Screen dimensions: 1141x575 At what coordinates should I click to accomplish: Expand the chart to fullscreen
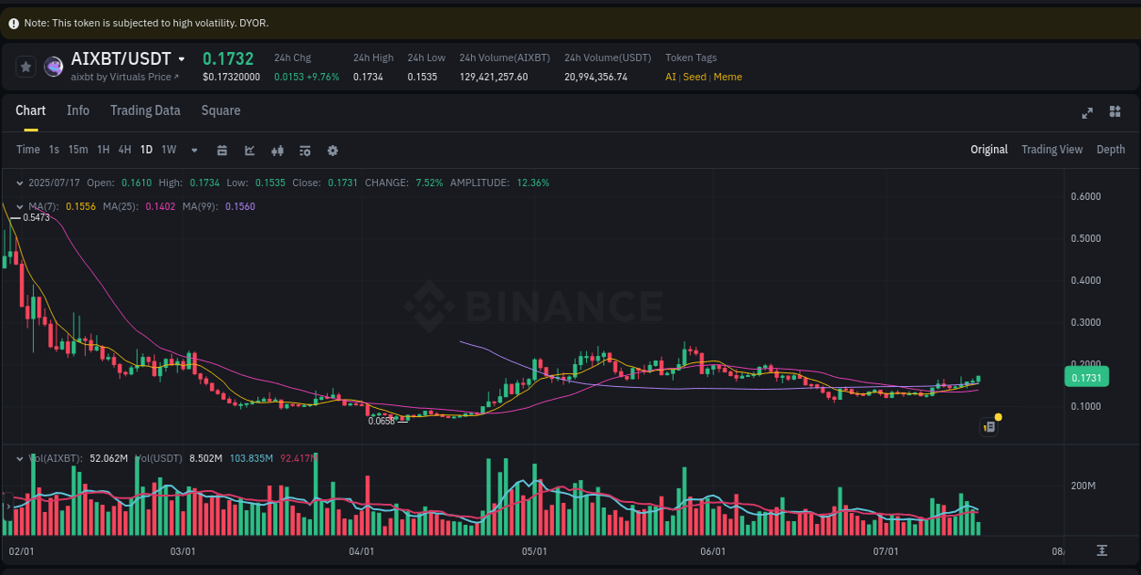coord(1087,111)
